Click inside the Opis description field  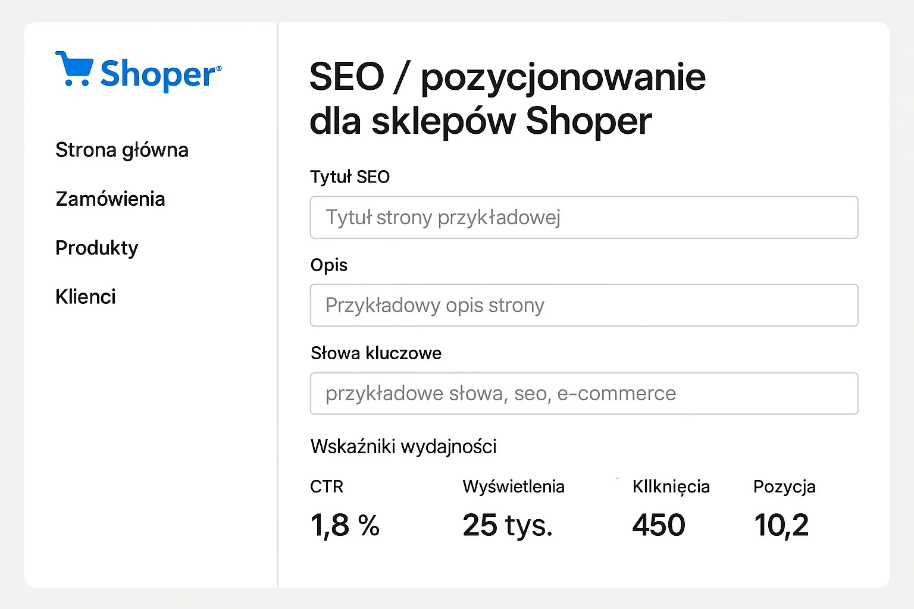point(583,305)
